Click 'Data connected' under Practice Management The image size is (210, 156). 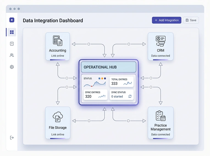[161, 134]
